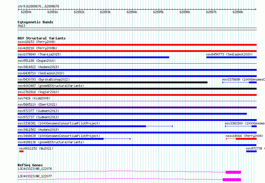Select the purple nsv5665110 variant bar

[137, 107]
